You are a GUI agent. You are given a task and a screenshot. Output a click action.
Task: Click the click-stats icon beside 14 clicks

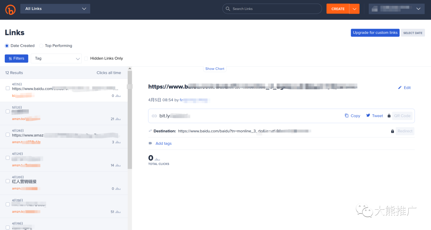(118, 165)
